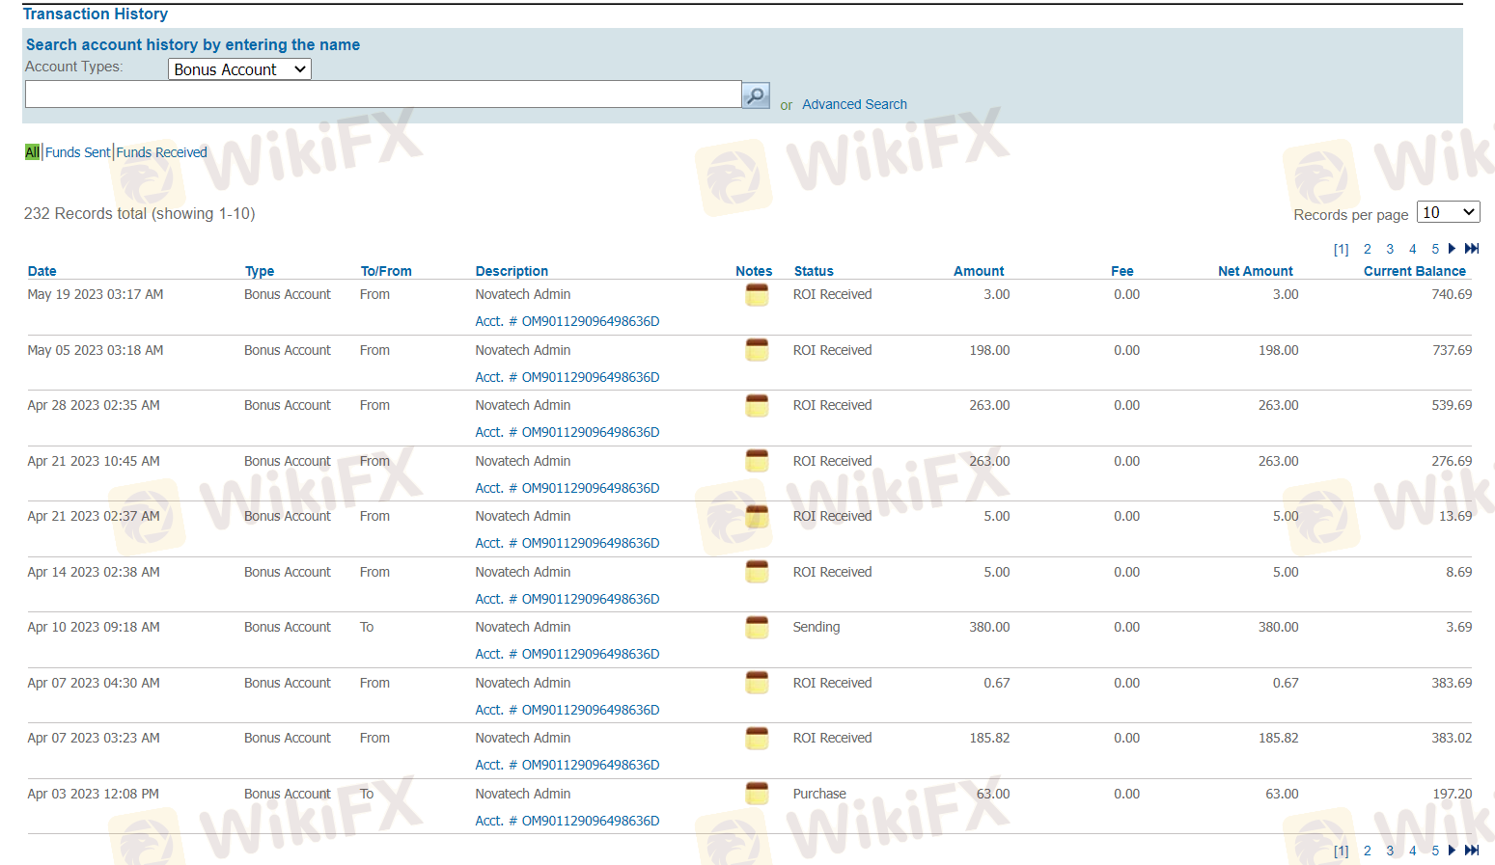This screenshot has width=1495, height=865.
Task: Switch to Funds Sent filter
Action: point(77,152)
